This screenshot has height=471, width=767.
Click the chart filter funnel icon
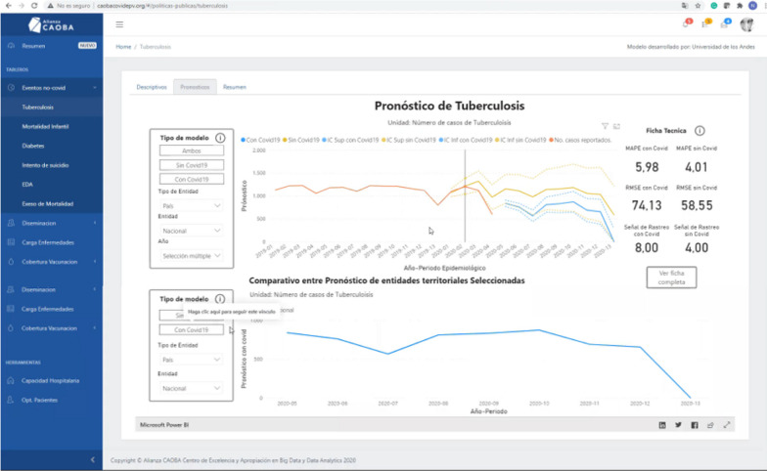click(x=606, y=126)
